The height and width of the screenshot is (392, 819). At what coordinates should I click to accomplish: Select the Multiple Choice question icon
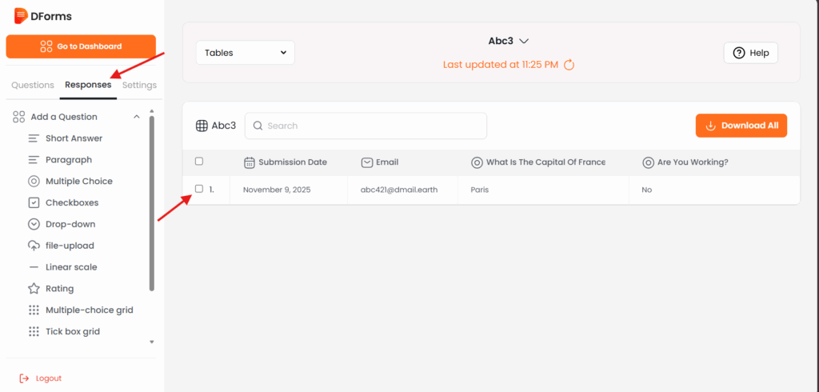(34, 182)
